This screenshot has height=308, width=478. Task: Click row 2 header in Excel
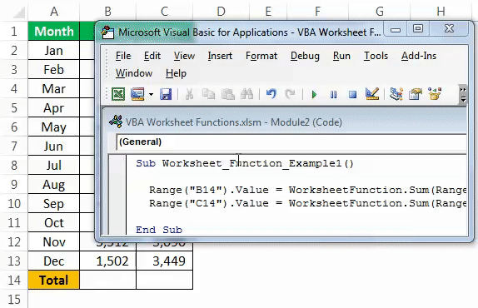click(x=14, y=50)
